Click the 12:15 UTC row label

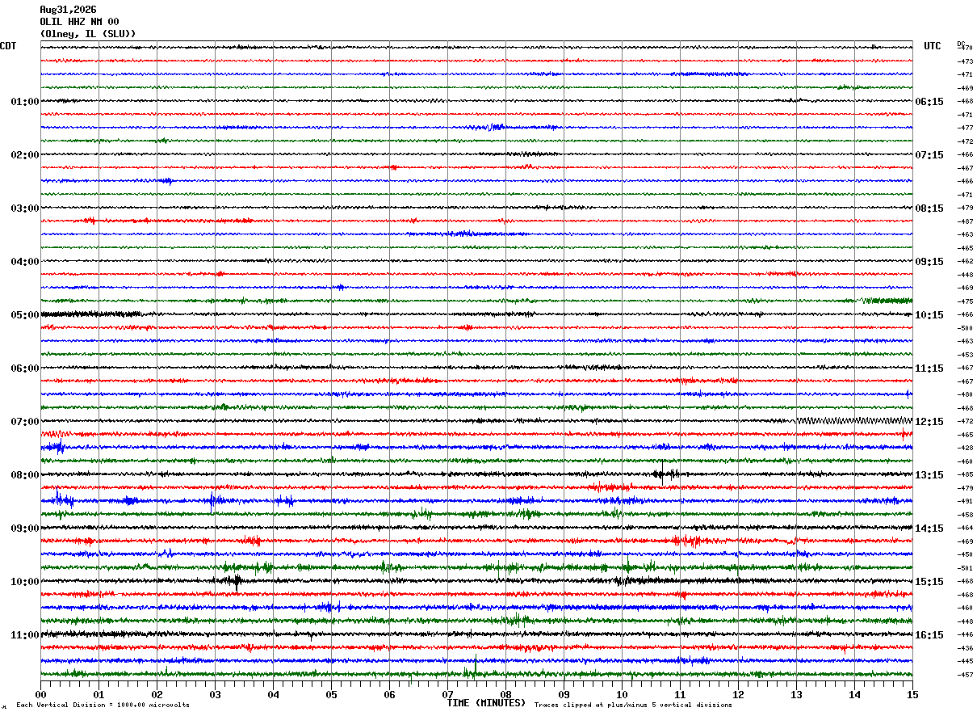[x=929, y=422]
